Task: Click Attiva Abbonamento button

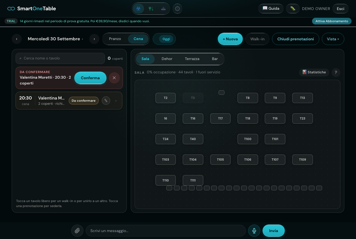Action: point(332,21)
